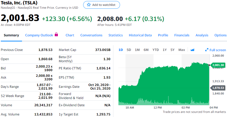Screen dimensions: 227x117
Task: View the Financials tab
Action: click(182, 35)
